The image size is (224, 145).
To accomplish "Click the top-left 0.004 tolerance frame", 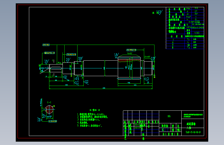I will coord(46,45).
